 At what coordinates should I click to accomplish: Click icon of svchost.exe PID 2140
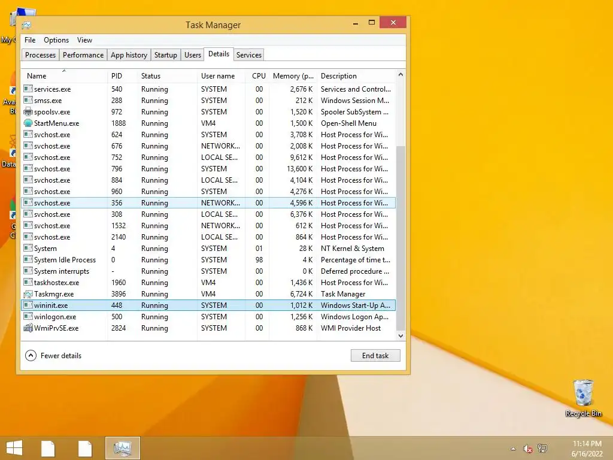point(28,237)
